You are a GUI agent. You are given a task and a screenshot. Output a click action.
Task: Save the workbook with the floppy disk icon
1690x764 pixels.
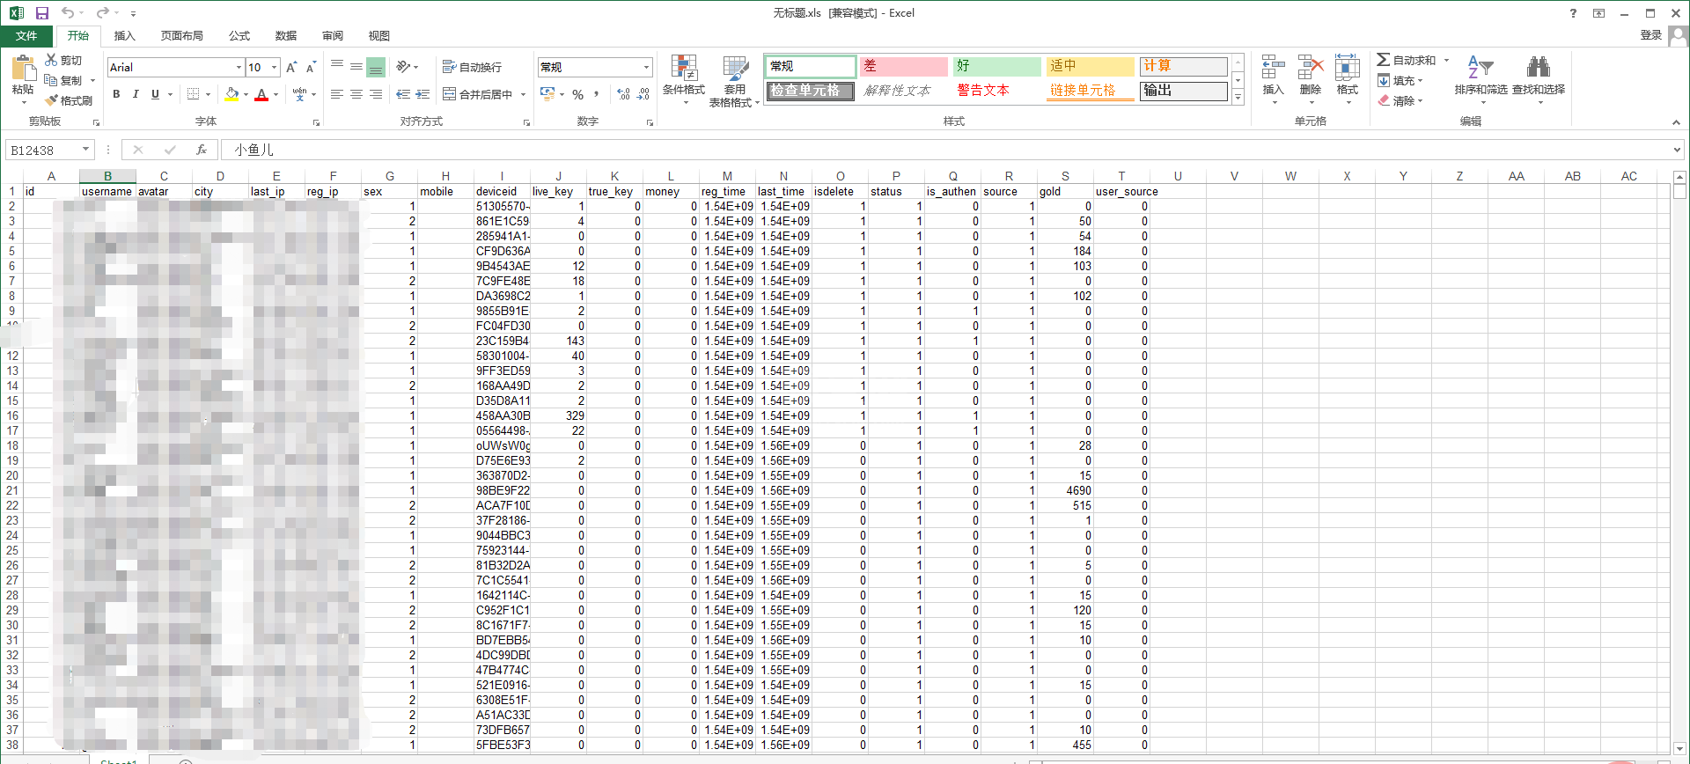[42, 13]
